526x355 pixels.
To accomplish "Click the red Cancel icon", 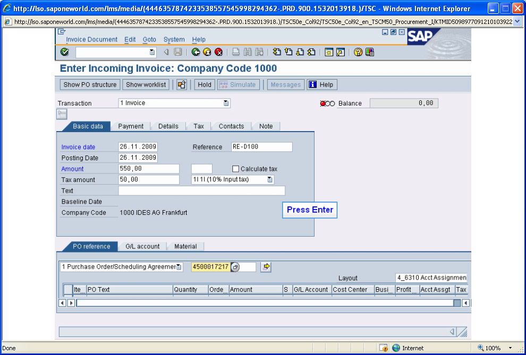I will (x=219, y=52).
